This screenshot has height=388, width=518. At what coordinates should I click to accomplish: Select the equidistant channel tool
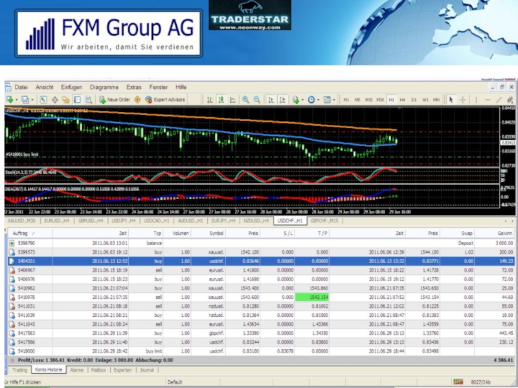[x=510, y=100]
